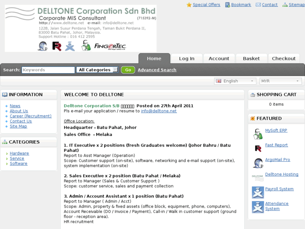Open the Contact Us sidebar link
This screenshot has height=229, width=305.
21,121
